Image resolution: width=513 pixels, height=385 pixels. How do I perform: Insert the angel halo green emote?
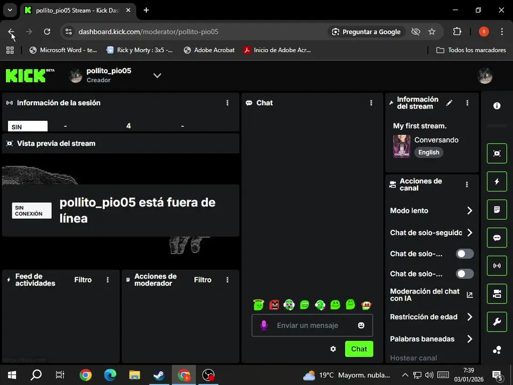259,305
